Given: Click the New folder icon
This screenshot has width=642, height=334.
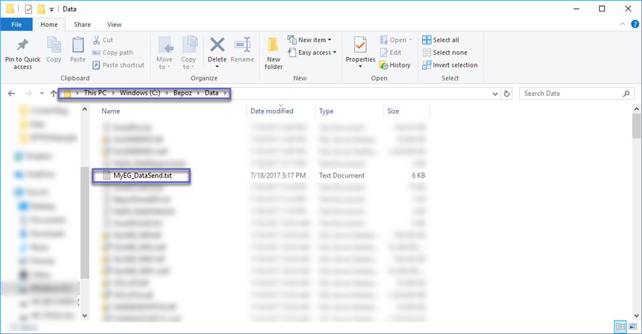Looking at the screenshot, I should [273, 46].
